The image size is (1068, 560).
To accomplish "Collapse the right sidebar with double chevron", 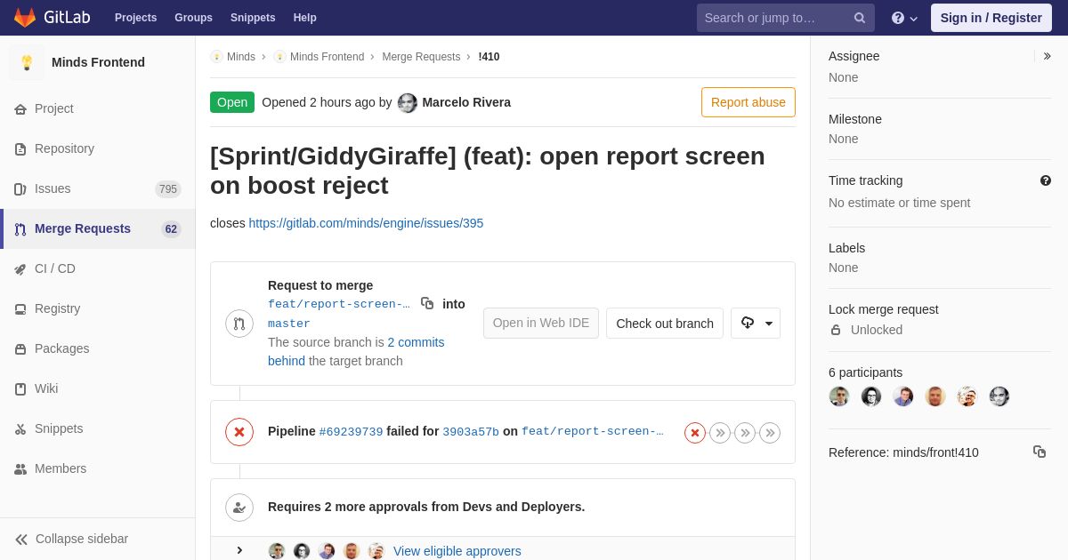I will [1047, 56].
